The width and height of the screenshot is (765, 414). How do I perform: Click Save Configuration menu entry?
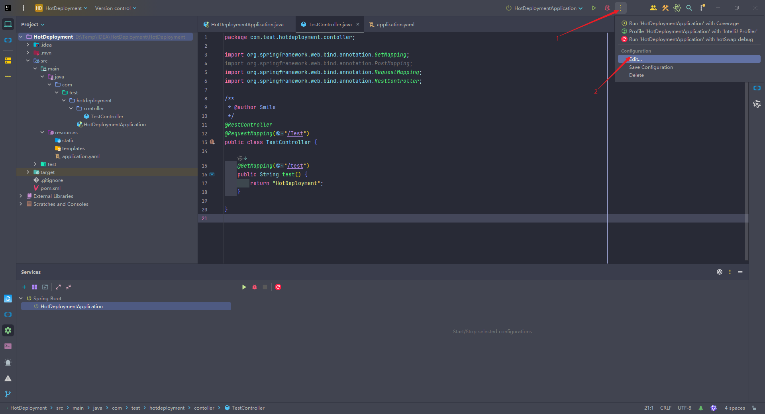point(651,67)
